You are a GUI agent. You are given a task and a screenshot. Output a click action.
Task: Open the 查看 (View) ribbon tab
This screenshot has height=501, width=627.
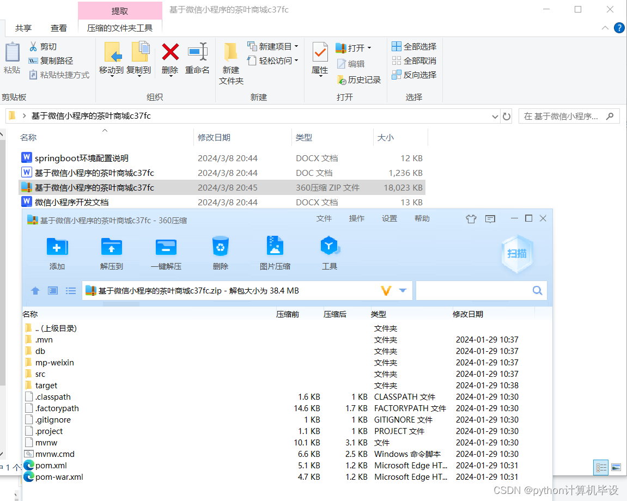[59, 28]
